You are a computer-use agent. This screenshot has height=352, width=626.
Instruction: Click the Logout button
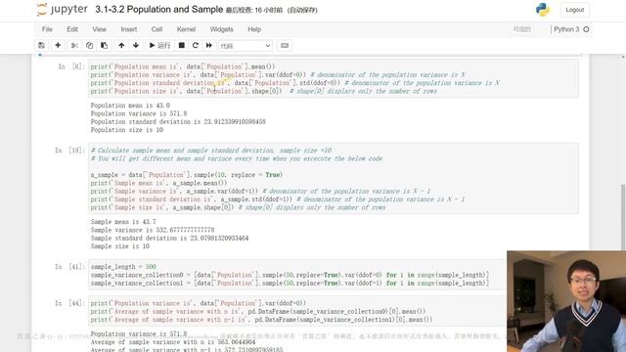pos(575,10)
